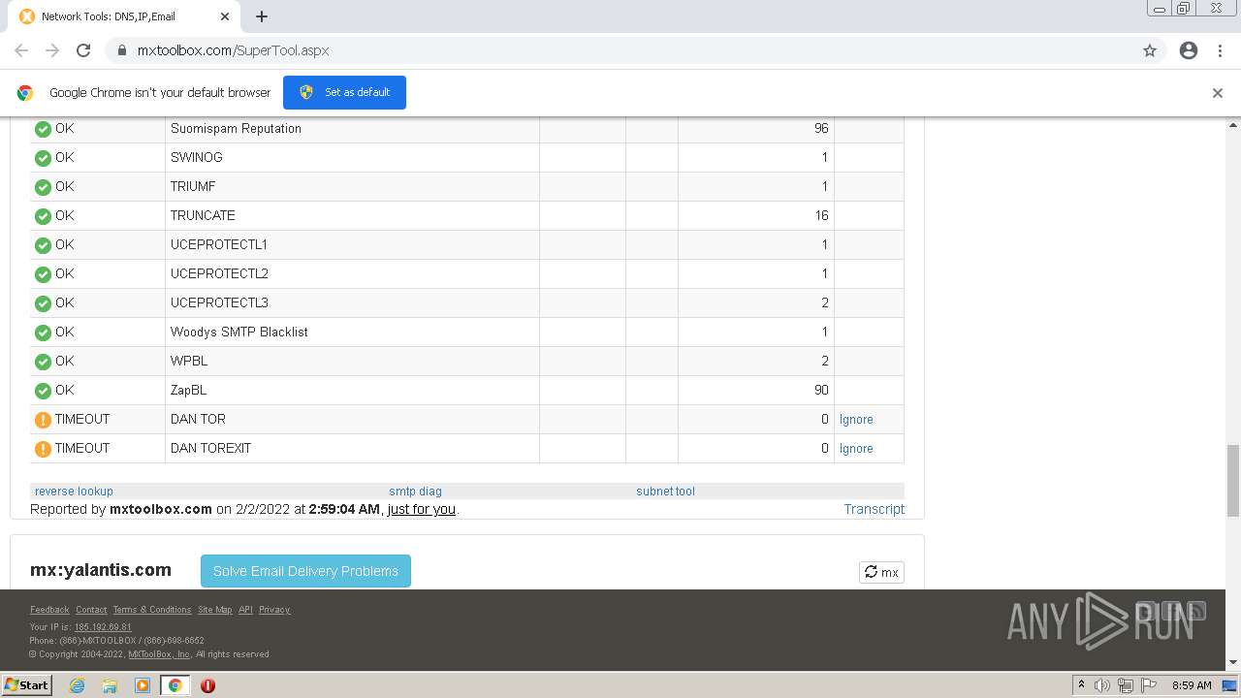Image resolution: width=1241 pixels, height=698 pixels.
Task: Show hidden system tray icons
Action: tap(1081, 685)
